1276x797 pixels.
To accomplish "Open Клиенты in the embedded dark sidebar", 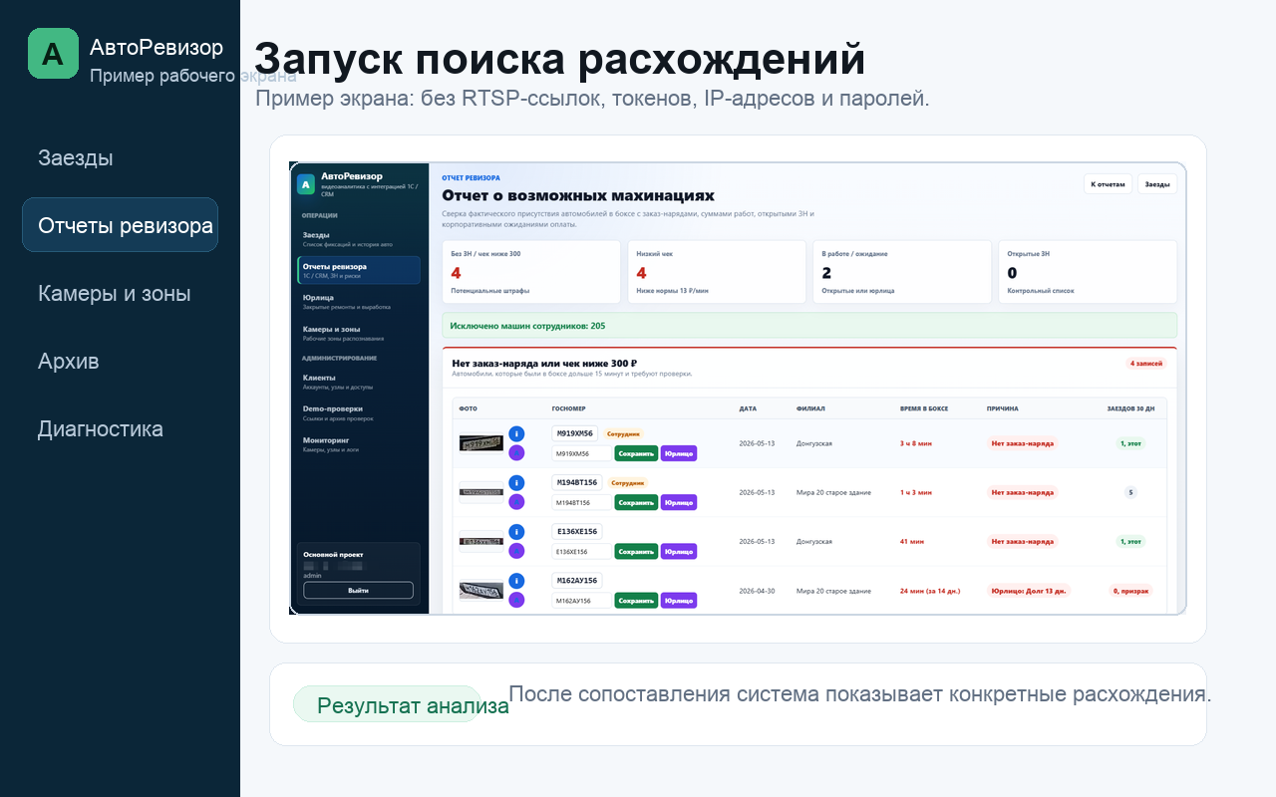I will pyautogui.click(x=359, y=381).
